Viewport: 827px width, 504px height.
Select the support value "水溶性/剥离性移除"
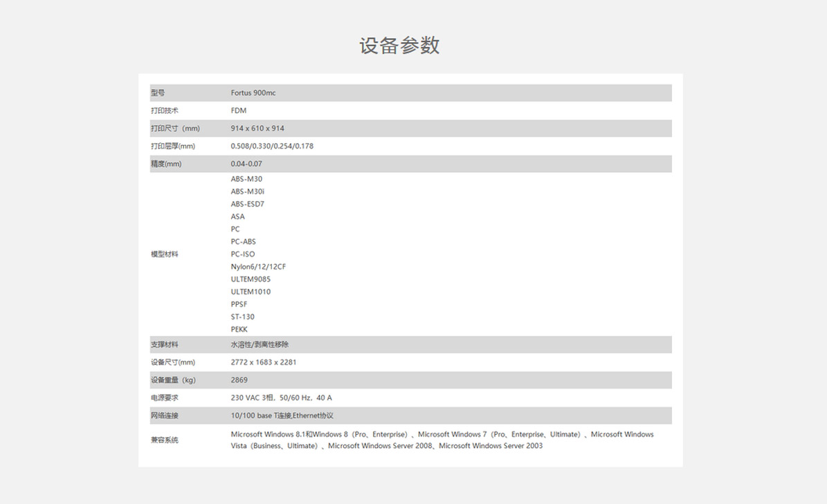pyautogui.click(x=260, y=345)
